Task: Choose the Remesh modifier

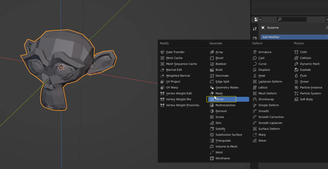Action: coord(221,111)
